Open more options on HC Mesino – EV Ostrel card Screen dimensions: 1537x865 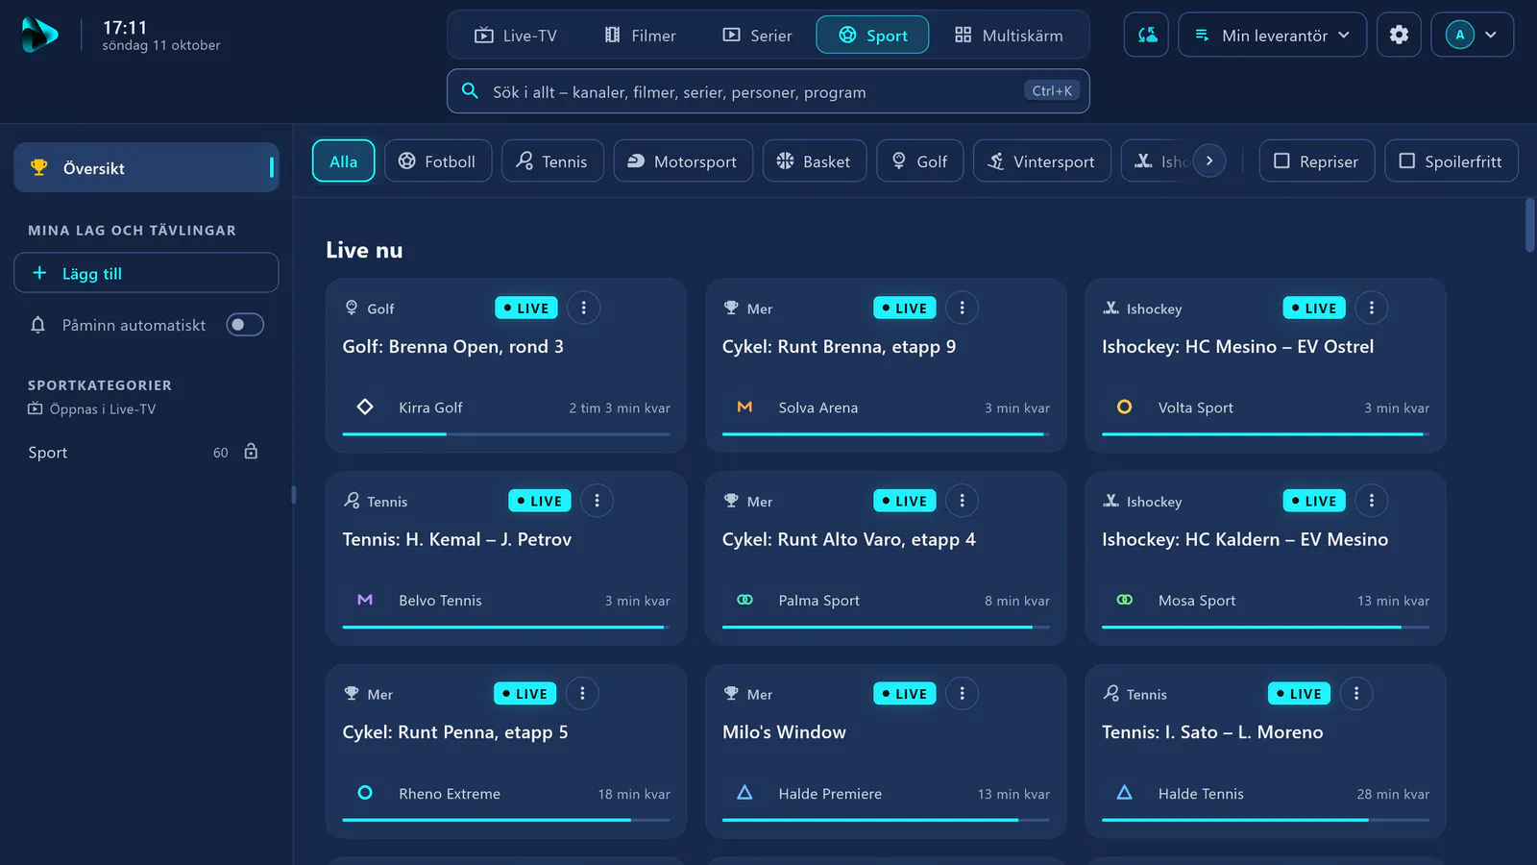[x=1371, y=308]
